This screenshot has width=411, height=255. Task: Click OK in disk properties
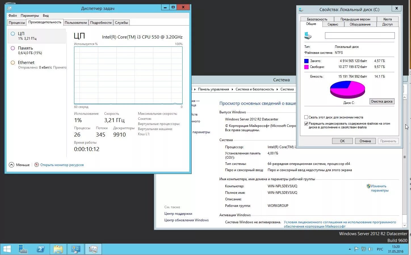click(342, 141)
